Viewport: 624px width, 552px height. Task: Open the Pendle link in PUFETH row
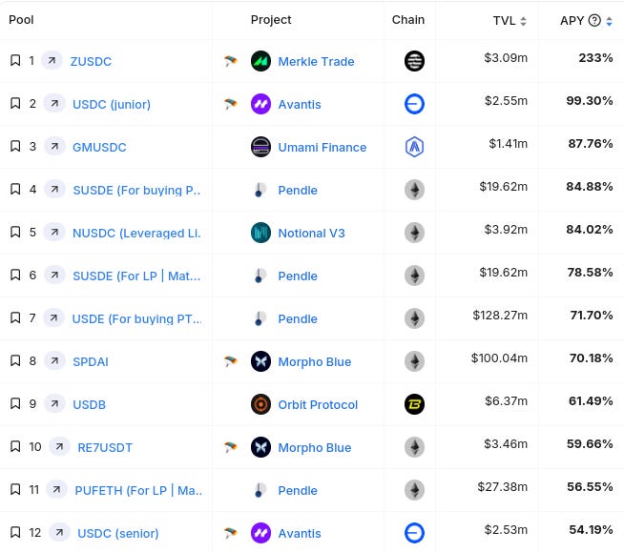point(298,491)
